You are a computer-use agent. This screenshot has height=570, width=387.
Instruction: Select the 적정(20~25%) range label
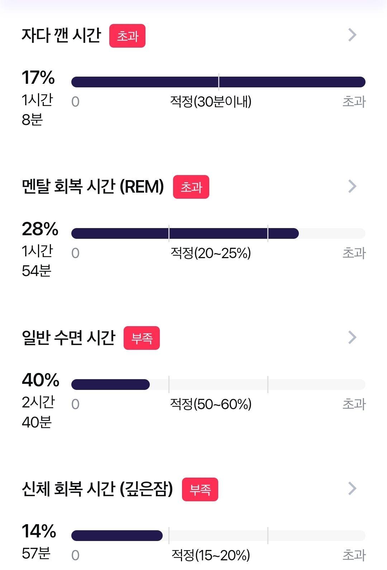pyautogui.click(x=211, y=253)
